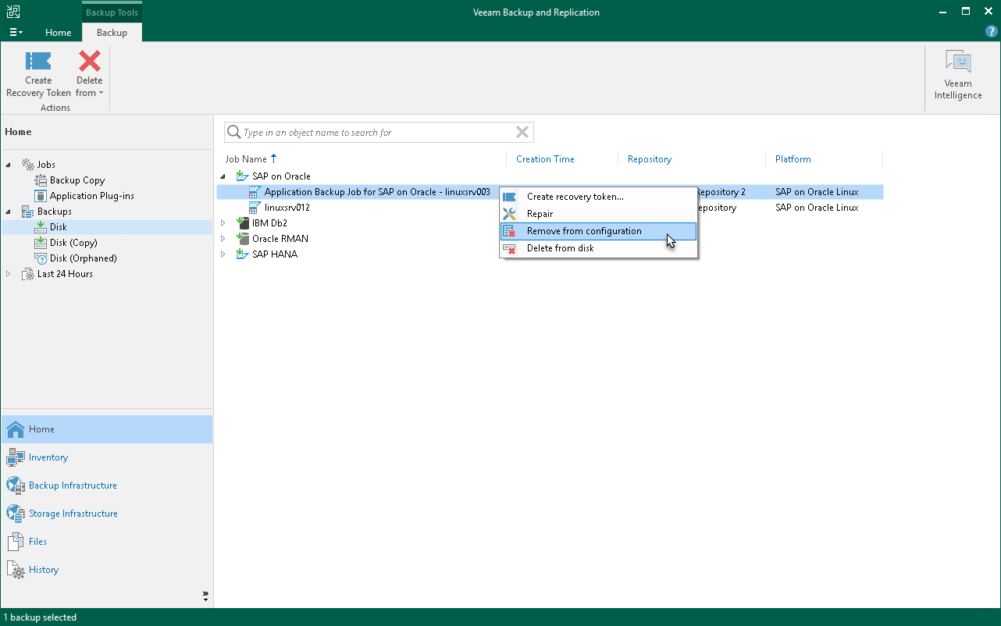Click the navigation pane overflow chevron

(205, 596)
